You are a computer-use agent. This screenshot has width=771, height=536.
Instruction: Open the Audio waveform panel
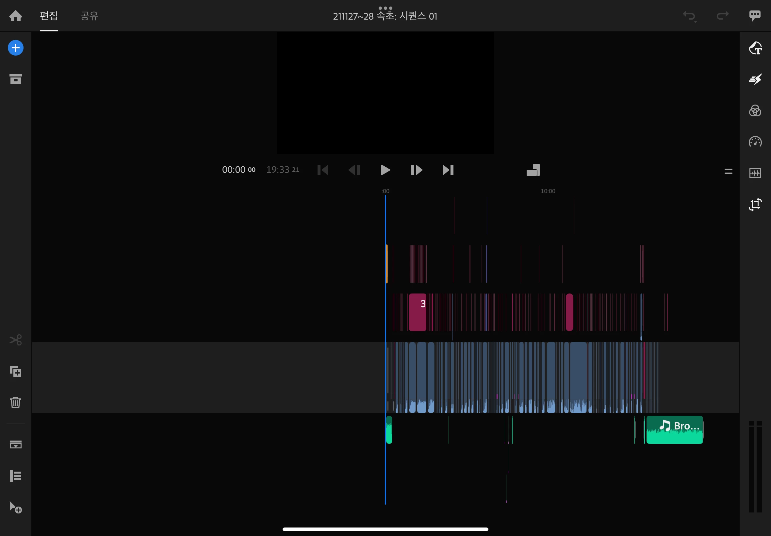(x=755, y=173)
